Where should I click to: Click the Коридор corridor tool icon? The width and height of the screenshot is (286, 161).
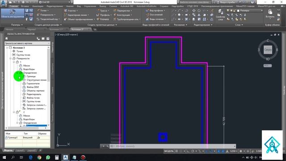tap(98, 19)
